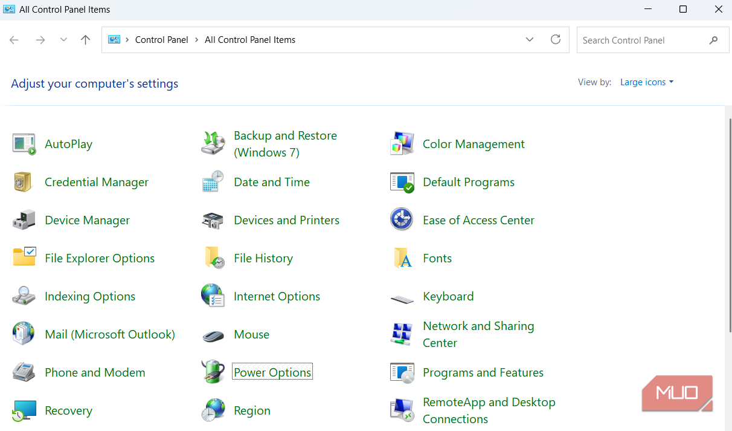The width and height of the screenshot is (732, 431).
Task: Open the Device Manager icon
Action: point(24,220)
